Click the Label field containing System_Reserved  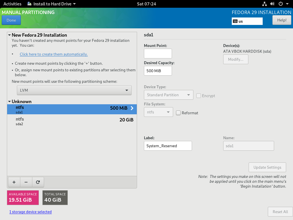168,146
